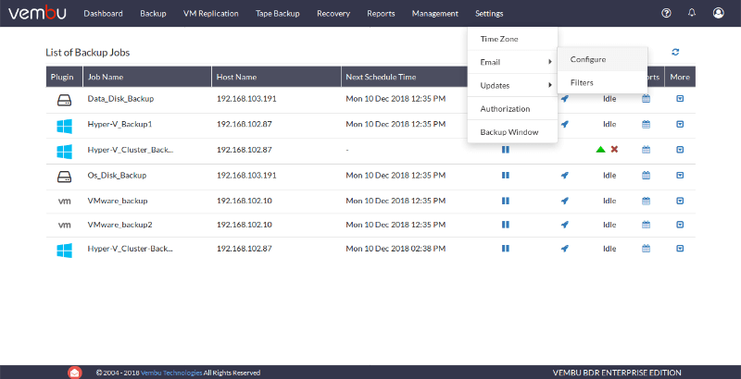Viewport: 741px width, 379px height.
Task: Click the Job Name column header
Action: coord(105,78)
